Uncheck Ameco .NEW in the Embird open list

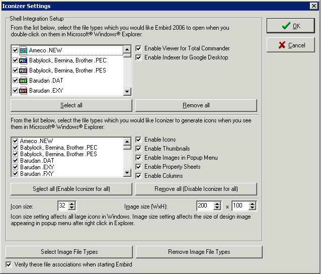click(15, 50)
